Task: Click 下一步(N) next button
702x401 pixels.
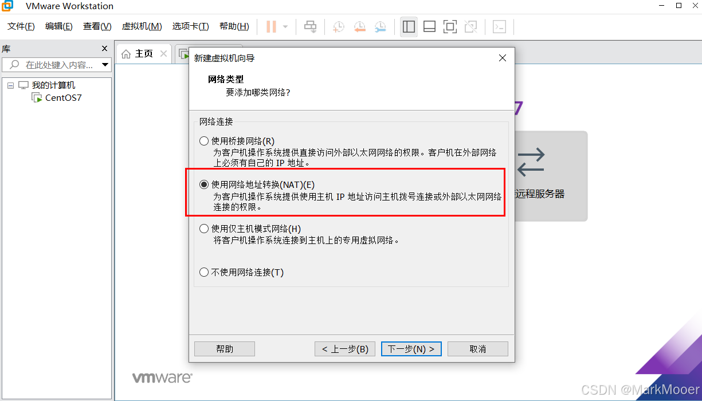Action: pos(411,349)
